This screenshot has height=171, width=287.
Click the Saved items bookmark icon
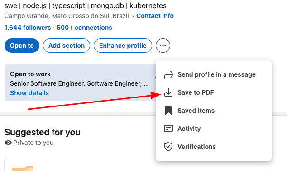[168, 111]
